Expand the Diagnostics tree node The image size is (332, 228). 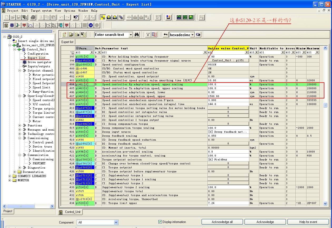pyautogui.click(x=20, y=168)
